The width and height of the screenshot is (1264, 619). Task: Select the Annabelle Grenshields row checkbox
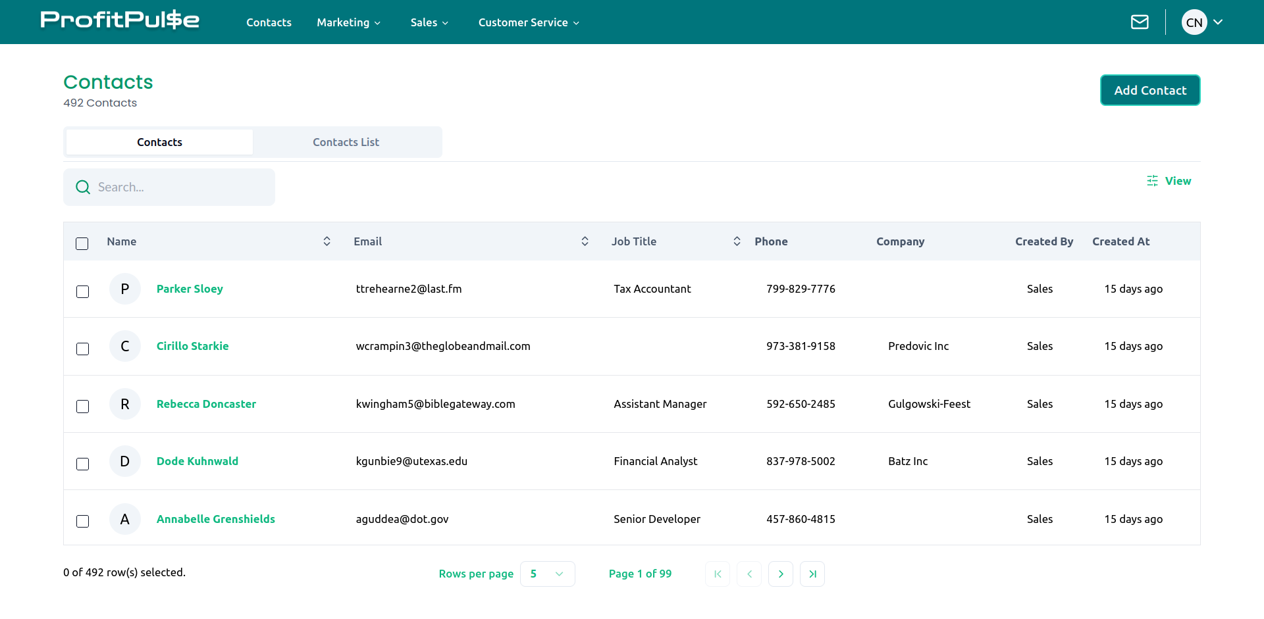(82, 521)
